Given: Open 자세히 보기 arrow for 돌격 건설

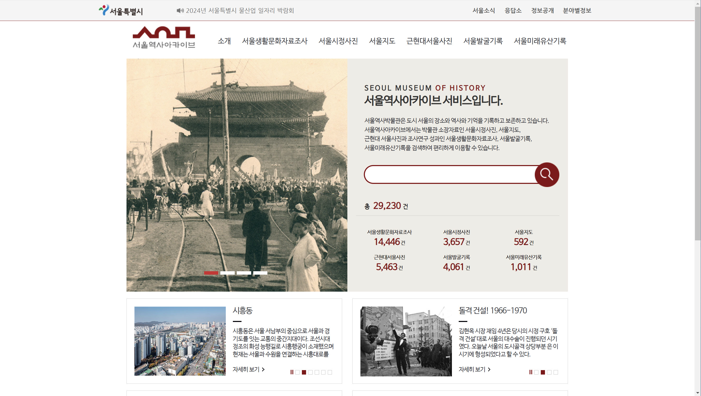Looking at the screenshot, I should click(x=474, y=369).
